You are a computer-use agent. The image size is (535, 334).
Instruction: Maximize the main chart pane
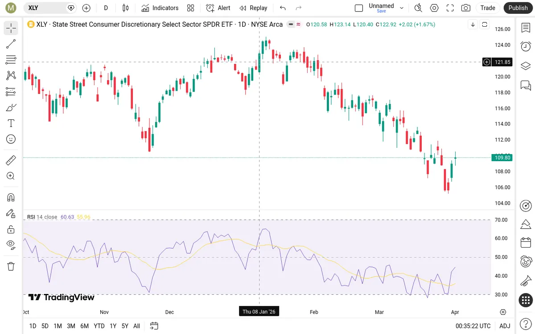[x=485, y=24]
